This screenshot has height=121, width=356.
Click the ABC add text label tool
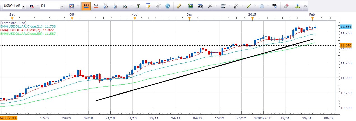coord(274,5)
